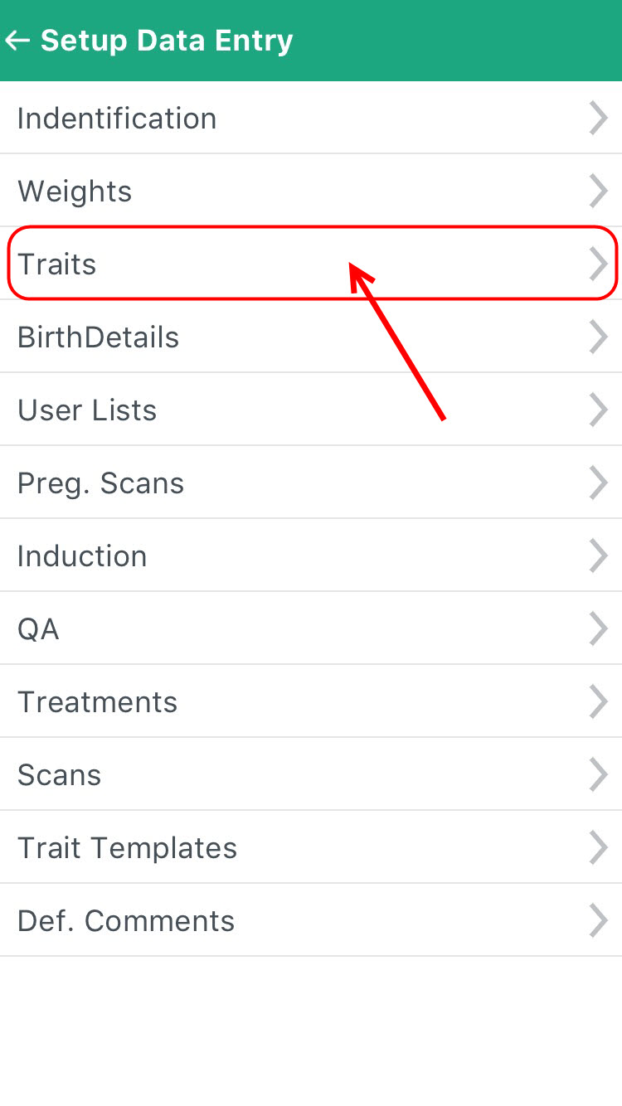622x1106 pixels.
Task: Tap the chevron next to User Lists
Action: [599, 410]
